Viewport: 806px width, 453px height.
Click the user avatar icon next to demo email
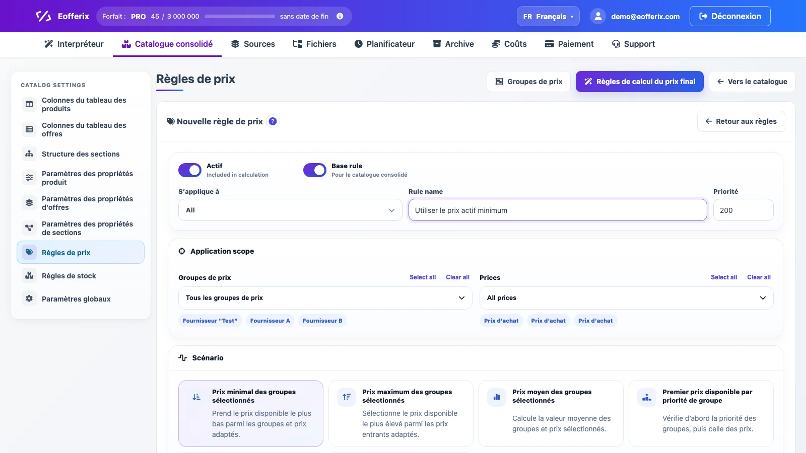tap(598, 17)
